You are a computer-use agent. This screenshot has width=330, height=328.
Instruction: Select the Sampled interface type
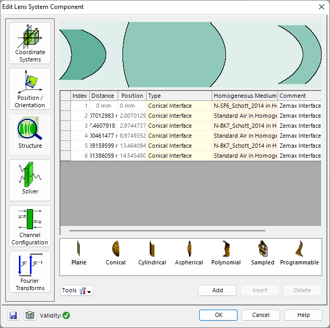click(263, 253)
